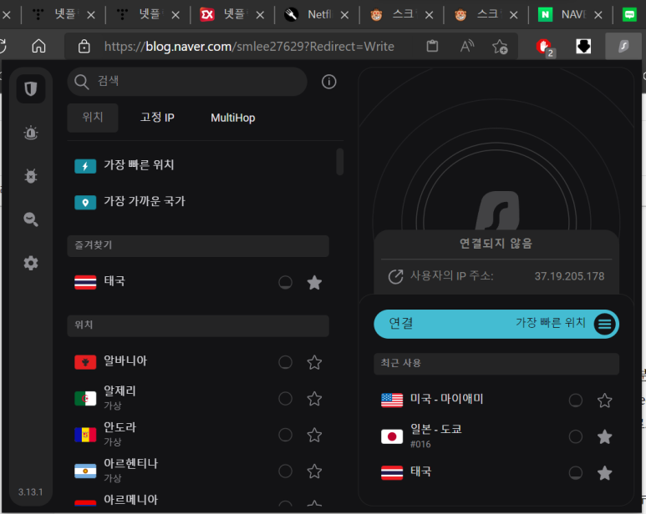Screen dimensions: 646x514
Task: Click the browser reload button
Action: point(3,46)
